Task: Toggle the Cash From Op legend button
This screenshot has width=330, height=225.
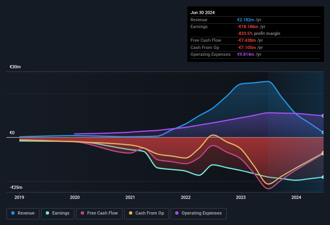Action: (x=146, y=213)
